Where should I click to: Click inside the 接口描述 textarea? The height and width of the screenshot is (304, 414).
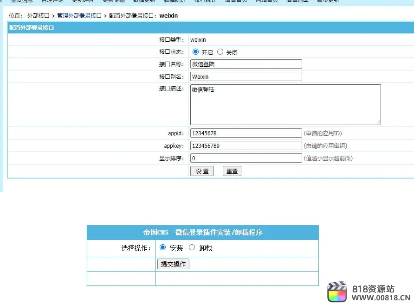pyautogui.click(x=285, y=105)
